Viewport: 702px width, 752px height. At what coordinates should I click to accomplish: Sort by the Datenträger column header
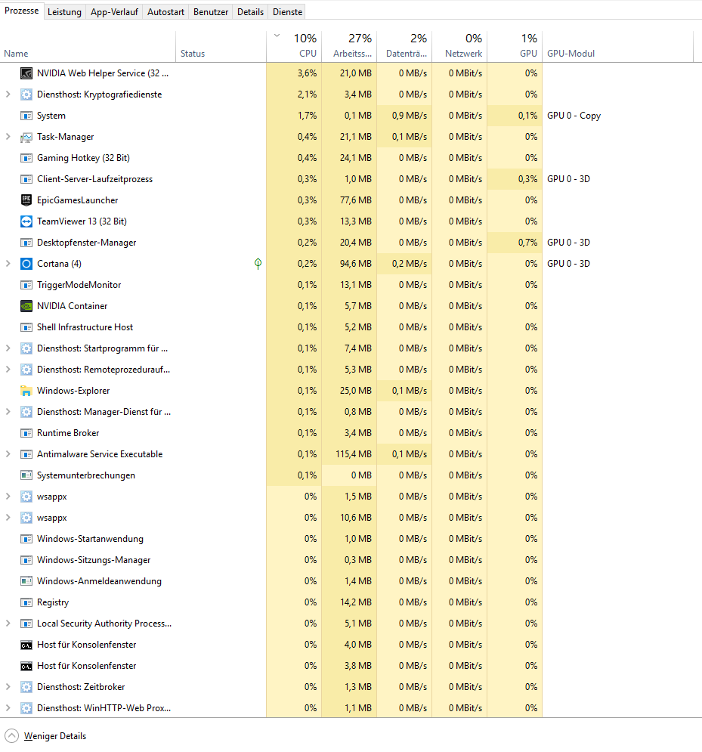click(404, 46)
